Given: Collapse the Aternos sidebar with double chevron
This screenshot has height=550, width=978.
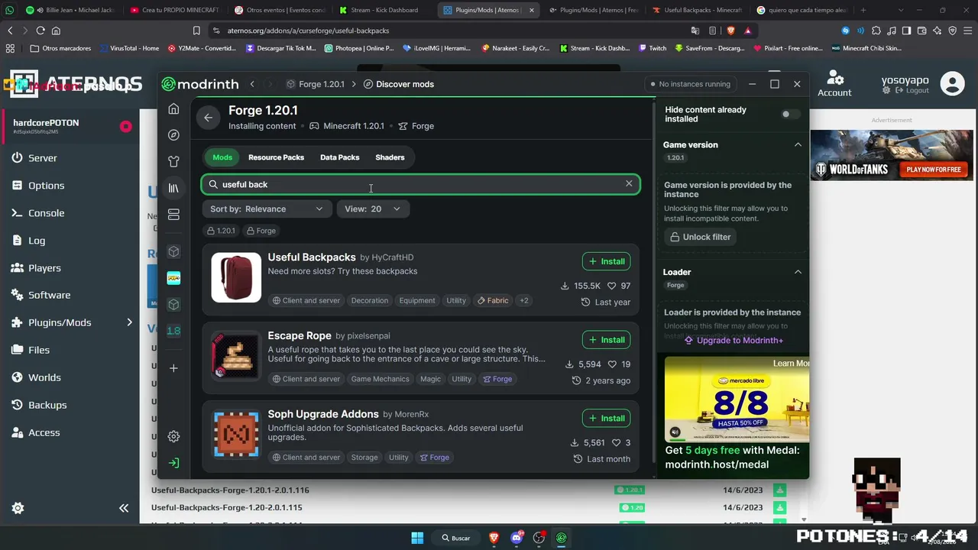Looking at the screenshot, I should point(124,508).
